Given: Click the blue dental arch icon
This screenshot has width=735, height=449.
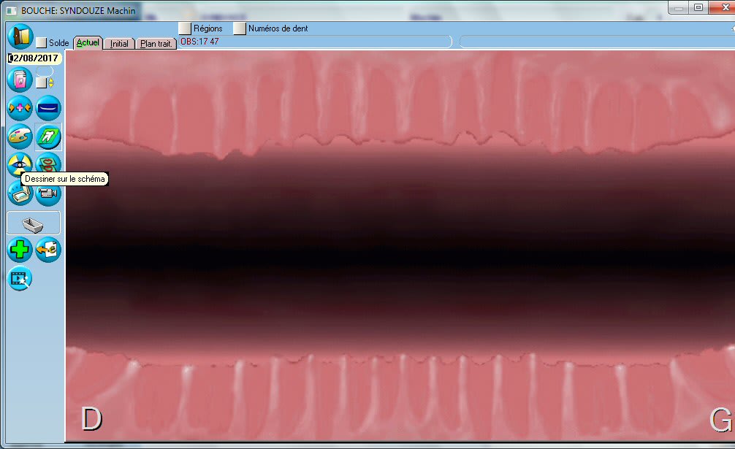Looking at the screenshot, I should pyautogui.click(x=48, y=108).
